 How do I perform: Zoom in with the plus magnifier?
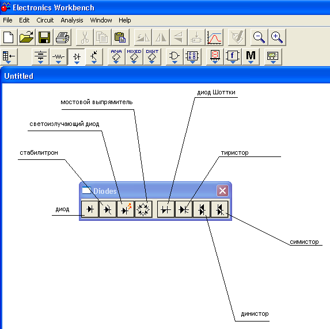point(277,37)
